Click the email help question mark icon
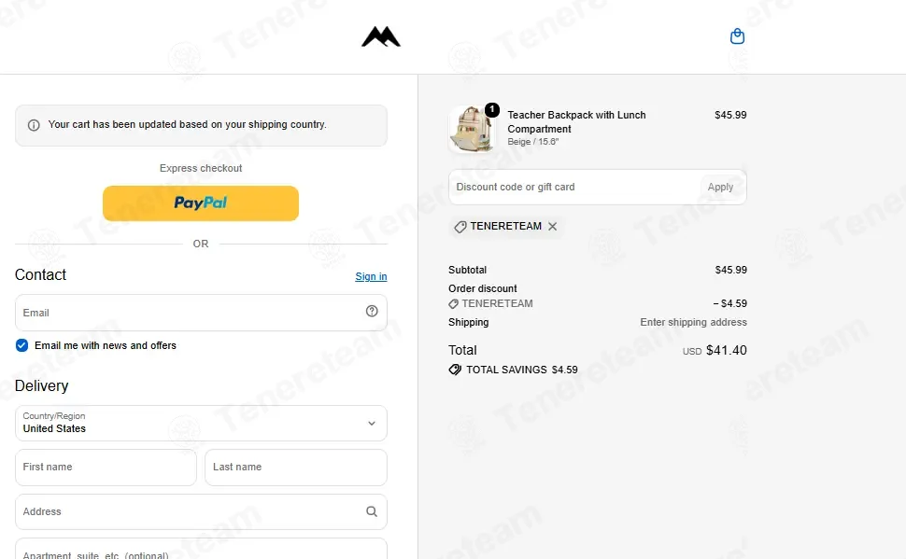Screen dimensions: 906x559 click(x=372, y=312)
